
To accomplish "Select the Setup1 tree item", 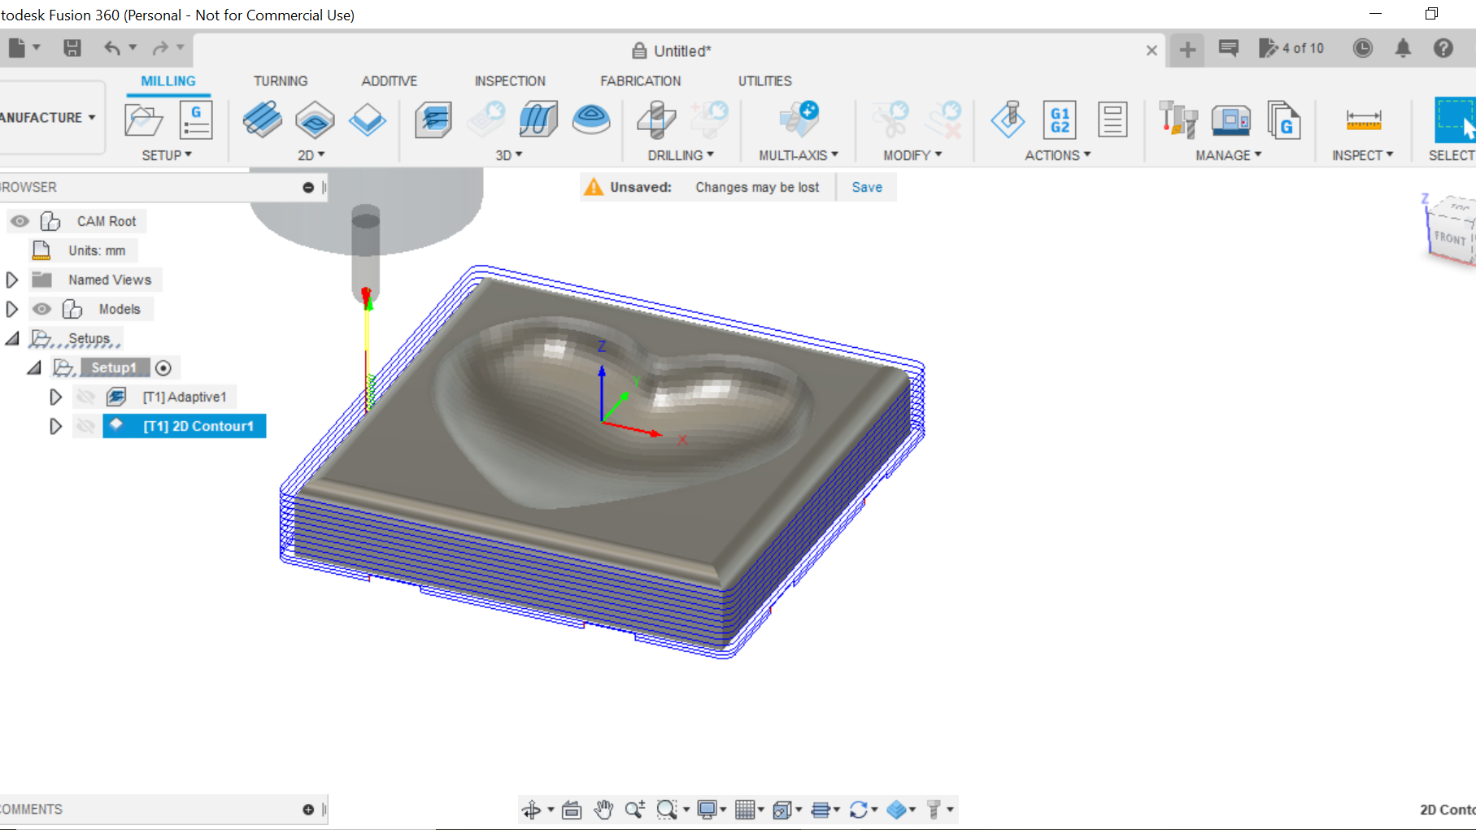I will coord(114,368).
